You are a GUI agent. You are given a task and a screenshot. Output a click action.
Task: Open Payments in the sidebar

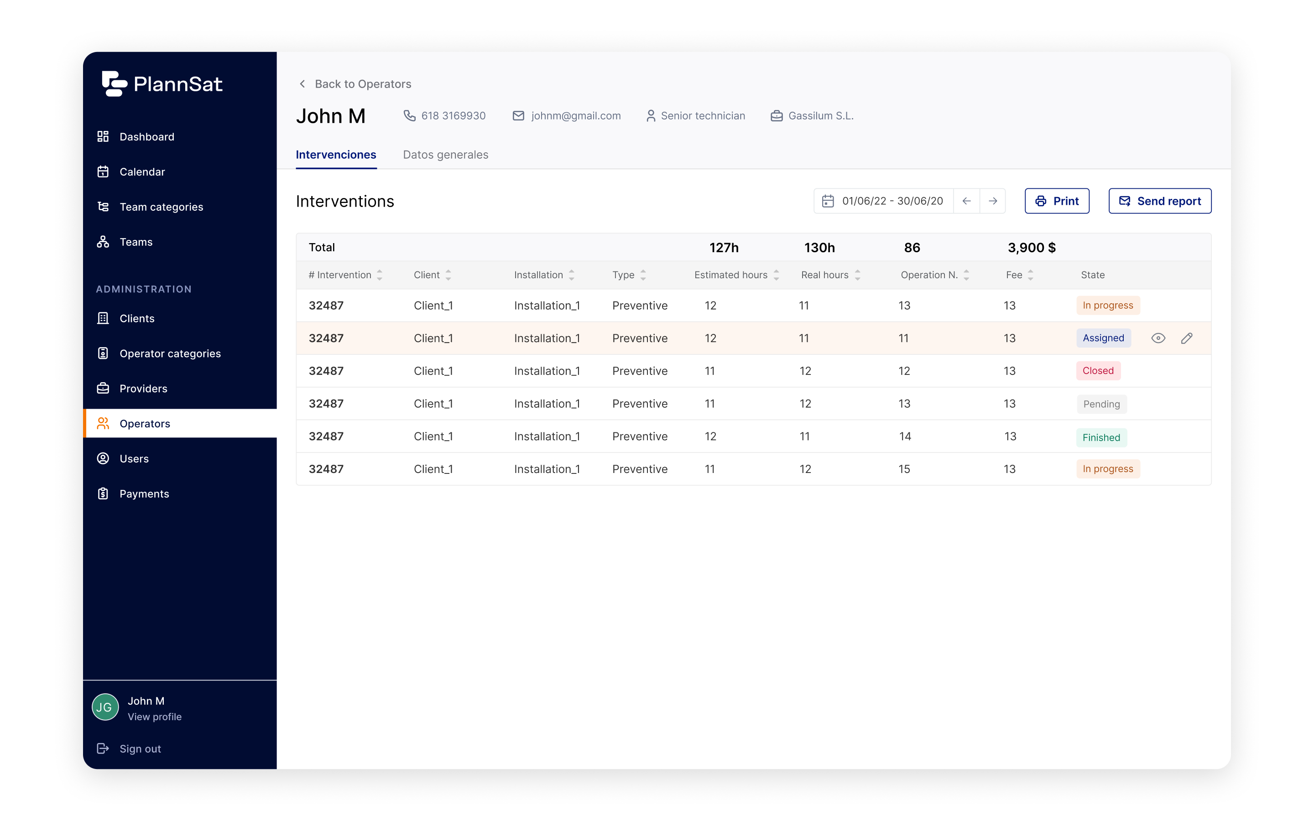[144, 494]
